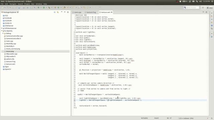The width and height of the screenshot is (214, 120).
Task: Open the Debug button dropdown arrow
Action: (41, 7)
